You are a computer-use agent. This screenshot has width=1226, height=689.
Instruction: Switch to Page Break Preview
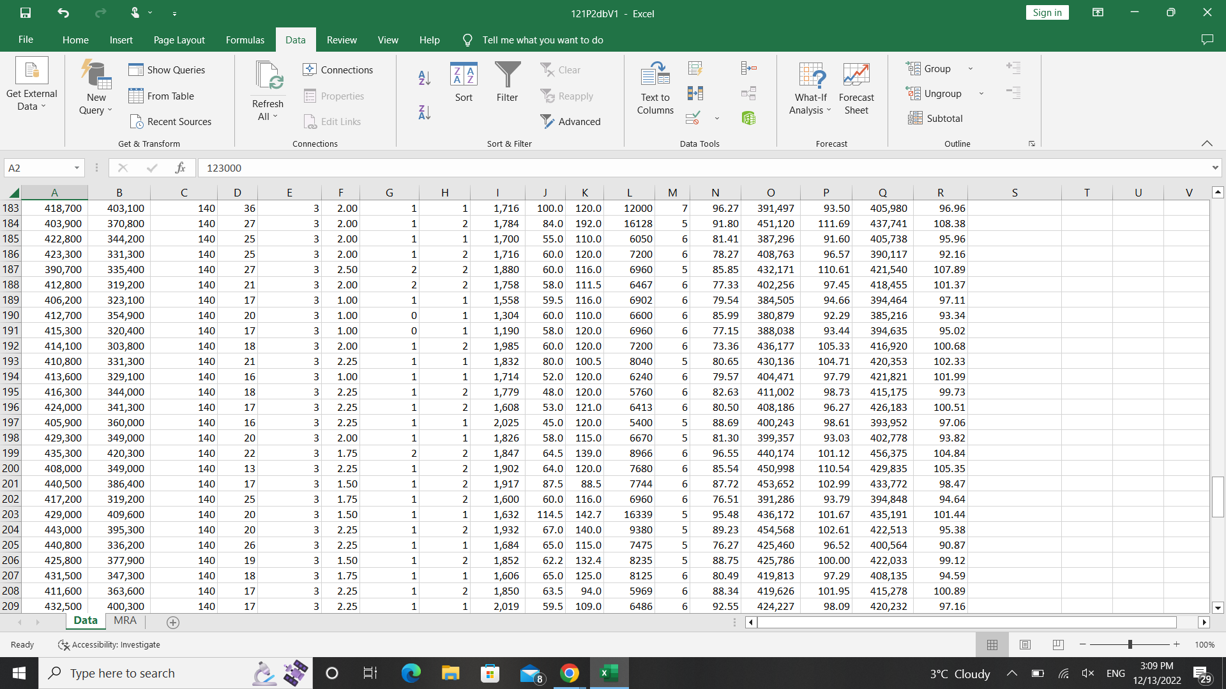coord(1058,644)
